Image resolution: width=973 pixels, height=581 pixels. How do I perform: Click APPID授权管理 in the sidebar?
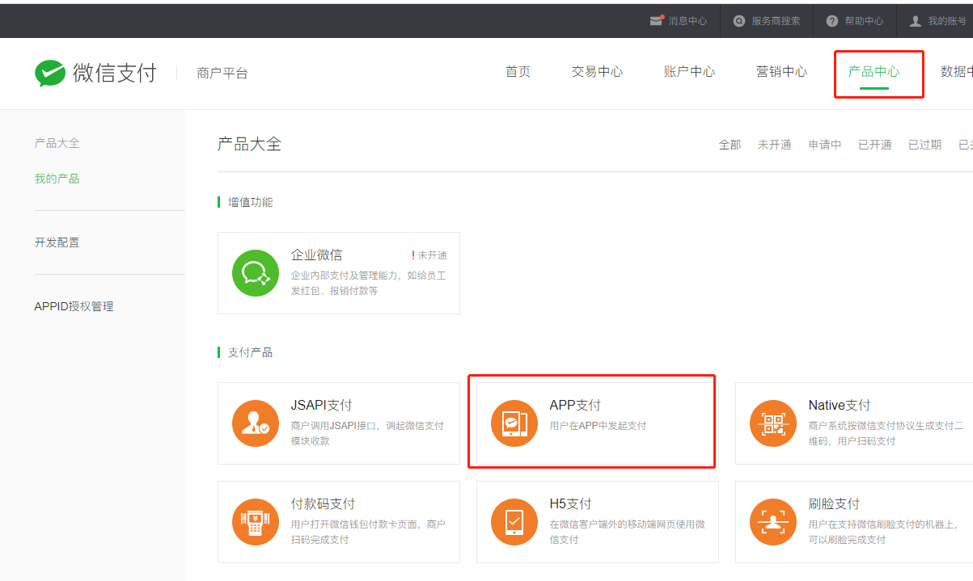74,306
